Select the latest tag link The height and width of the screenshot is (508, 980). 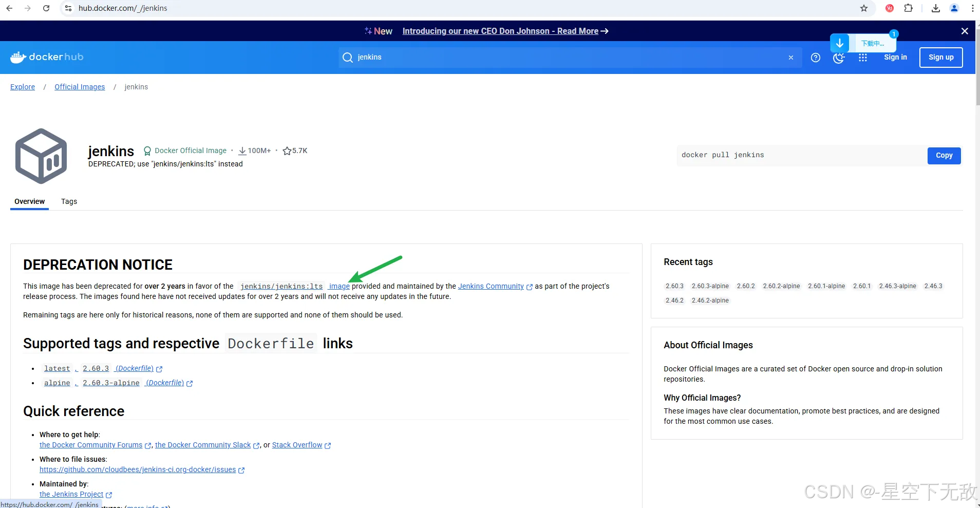(57, 369)
